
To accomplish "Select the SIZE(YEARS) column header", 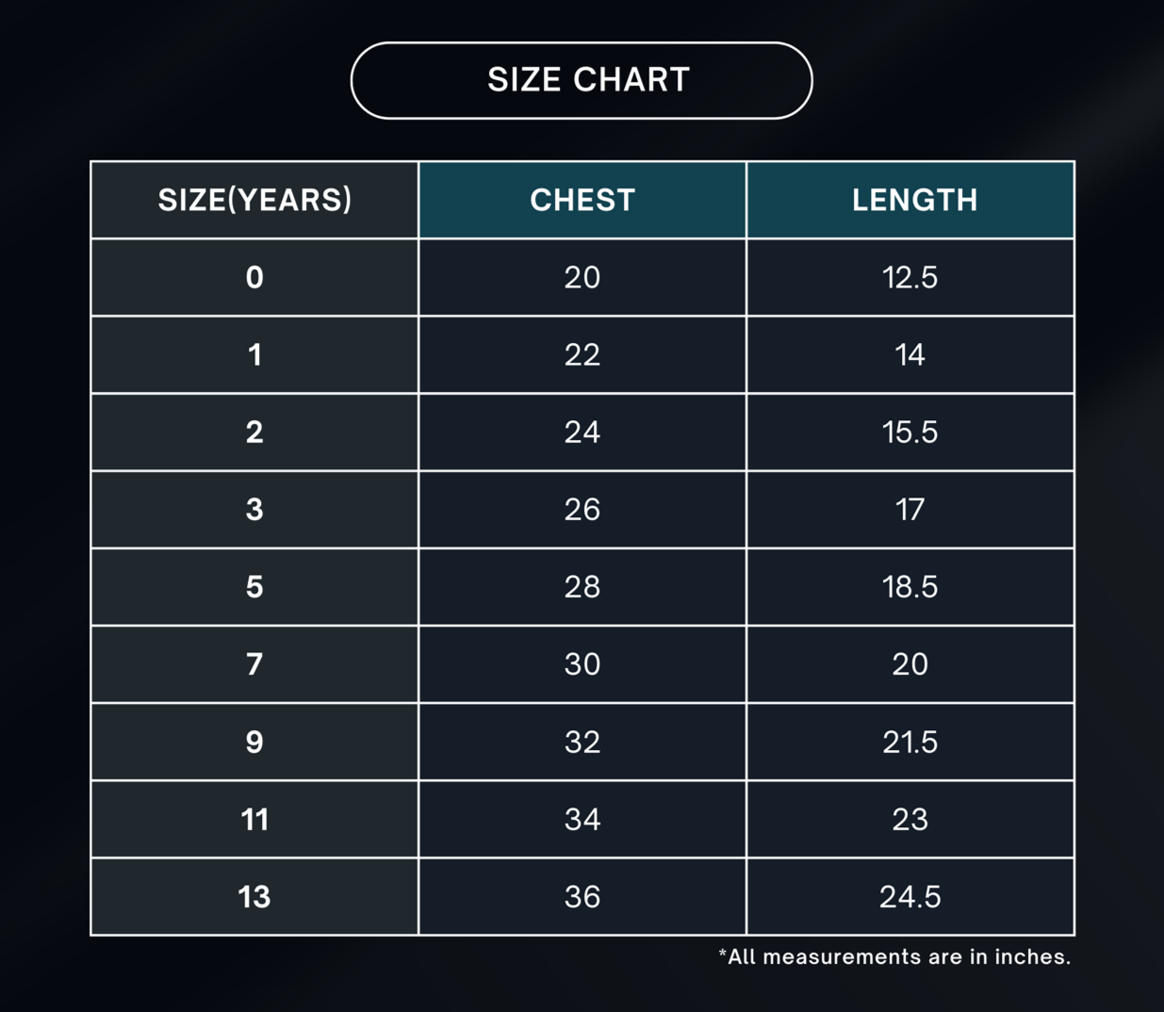I will pyautogui.click(x=254, y=200).
